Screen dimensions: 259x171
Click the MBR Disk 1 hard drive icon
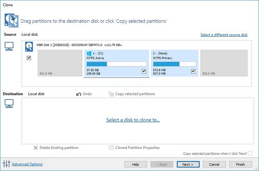coord(29,47)
